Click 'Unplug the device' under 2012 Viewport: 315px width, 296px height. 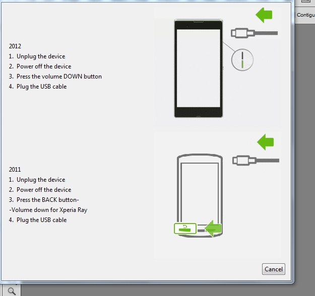[41, 56]
